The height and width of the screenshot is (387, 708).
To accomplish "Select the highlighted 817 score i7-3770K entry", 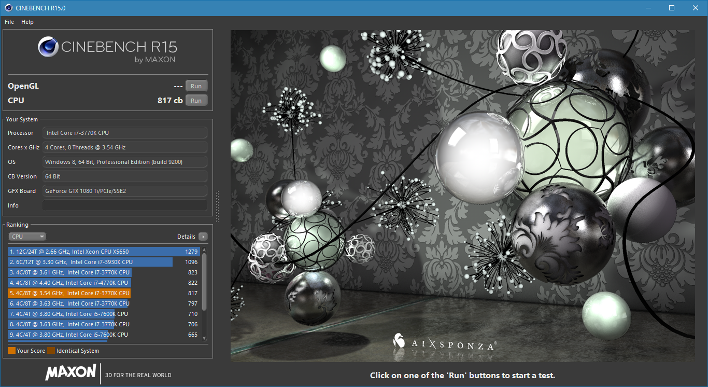I will [x=104, y=293].
